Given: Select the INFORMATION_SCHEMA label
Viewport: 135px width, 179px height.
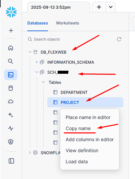Looking at the screenshot, I should (71, 62).
